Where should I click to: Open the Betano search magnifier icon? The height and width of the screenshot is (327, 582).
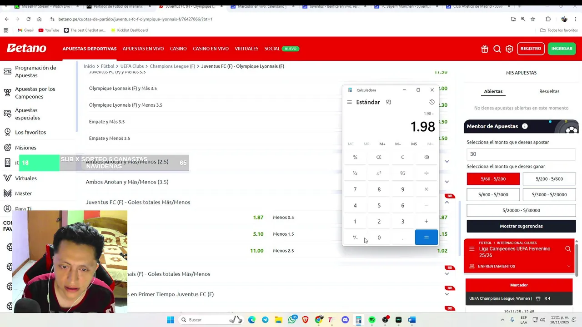click(x=497, y=49)
